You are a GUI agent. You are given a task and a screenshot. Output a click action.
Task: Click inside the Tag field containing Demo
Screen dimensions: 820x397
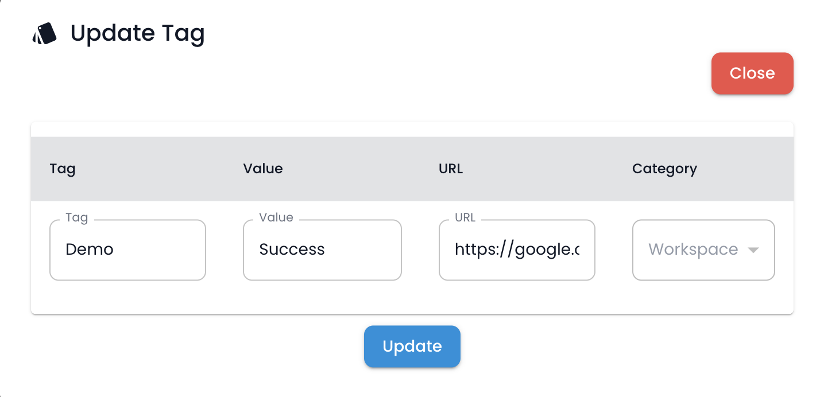pyautogui.click(x=127, y=250)
